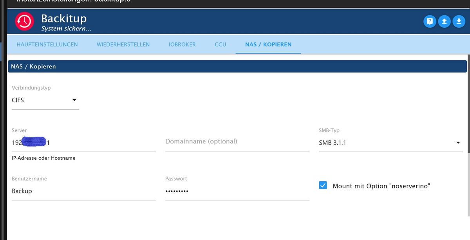Switch to the Haupteinstellungen tab

pos(47,44)
